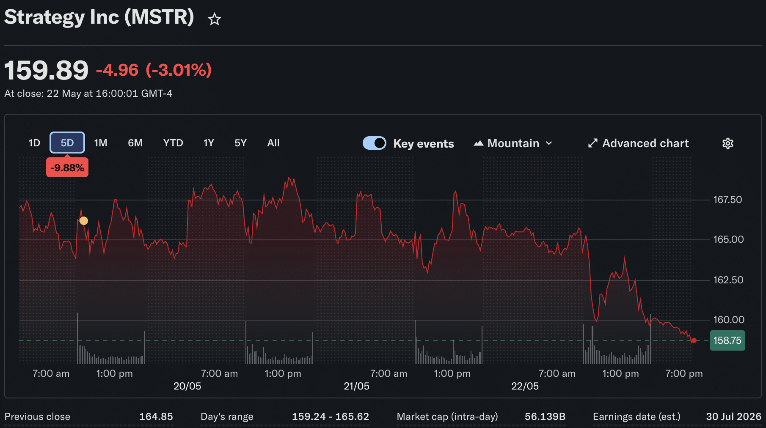The image size is (766, 428).
Task: Click the 162.50 price axis label
Action: pyautogui.click(x=728, y=280)
